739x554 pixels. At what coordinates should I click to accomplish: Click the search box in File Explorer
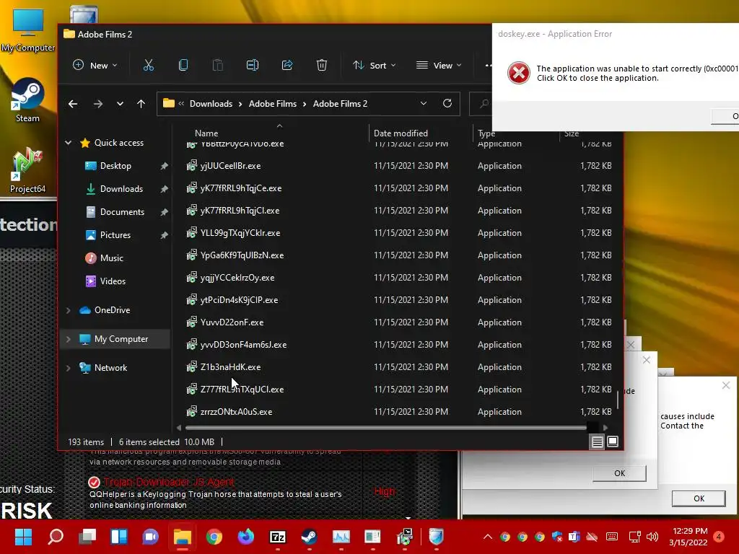click(481, 104)
